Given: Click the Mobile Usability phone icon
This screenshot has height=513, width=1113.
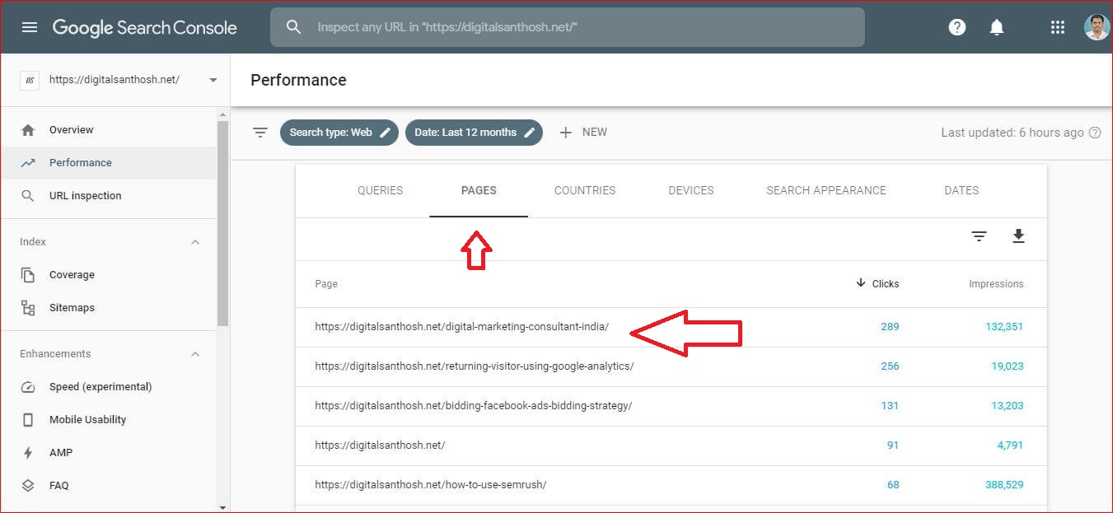Looking at the screenshot, I should (28, 420).
